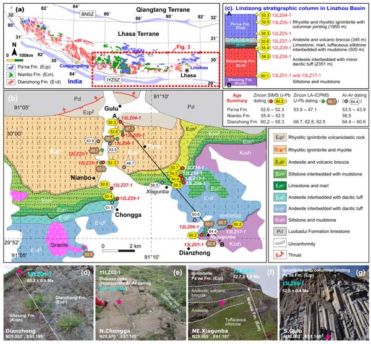This screenshot has height=344, width=371.
Task: Click the '68.7, 62.6, 62.5' value in the age table
Action: pyautogui.click(x=309, y=122)
